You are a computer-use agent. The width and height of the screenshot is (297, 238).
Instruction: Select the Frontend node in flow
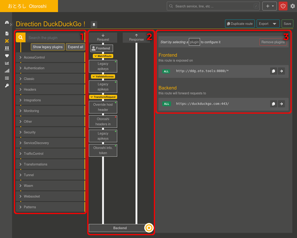click(102, 48)
